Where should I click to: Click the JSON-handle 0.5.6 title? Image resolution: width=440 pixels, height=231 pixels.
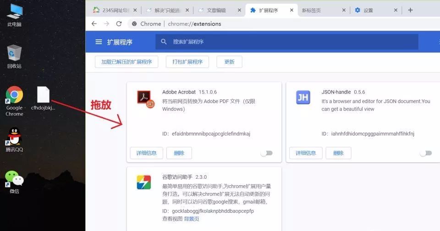343,92
